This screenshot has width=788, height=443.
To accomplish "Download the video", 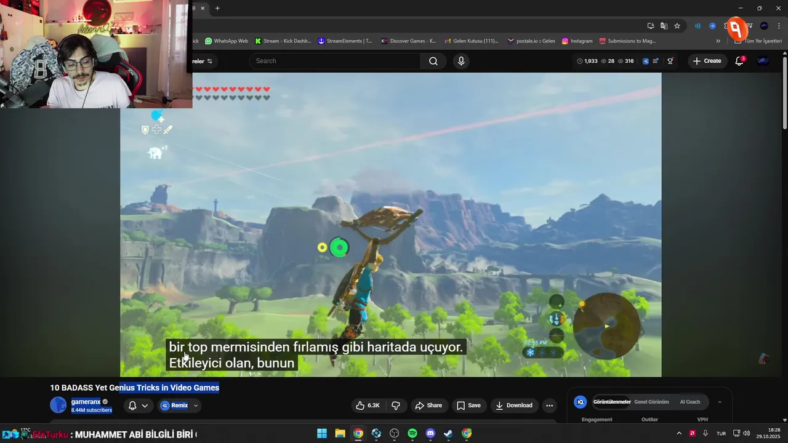I will click(514, 405).
